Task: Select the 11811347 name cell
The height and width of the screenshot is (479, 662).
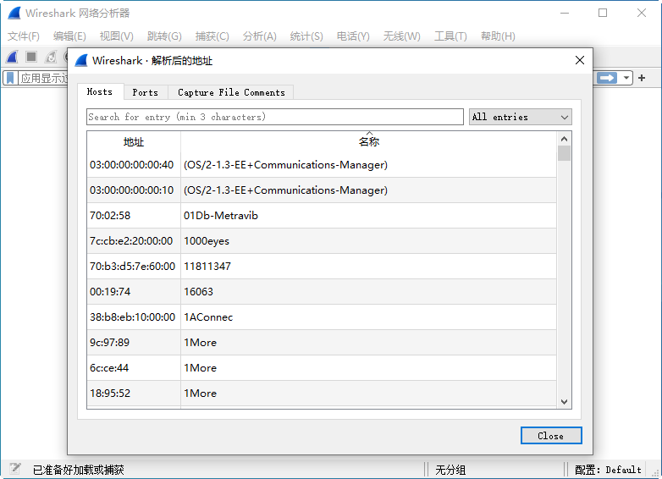Action: pyautogui.click(x=368, y=266)
